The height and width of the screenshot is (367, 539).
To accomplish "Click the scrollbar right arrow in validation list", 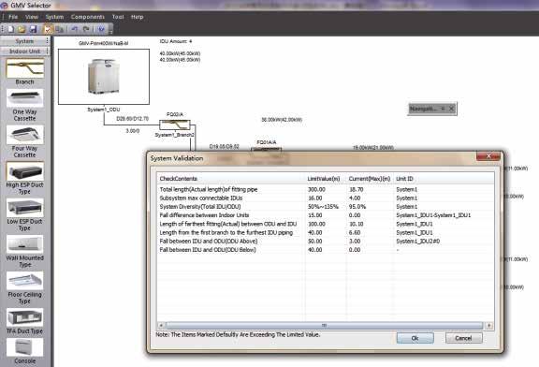I will (x=488, y=325).
